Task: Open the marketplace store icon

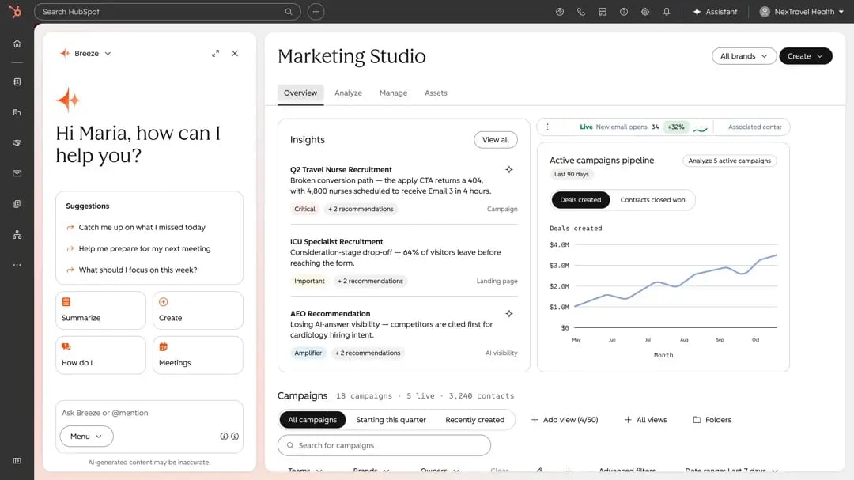Action: [603, 11]
